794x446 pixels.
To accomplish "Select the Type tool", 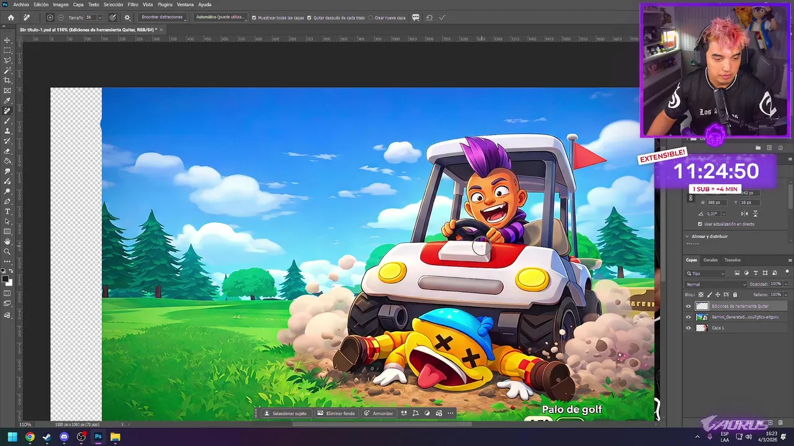I will pos(7,211).
